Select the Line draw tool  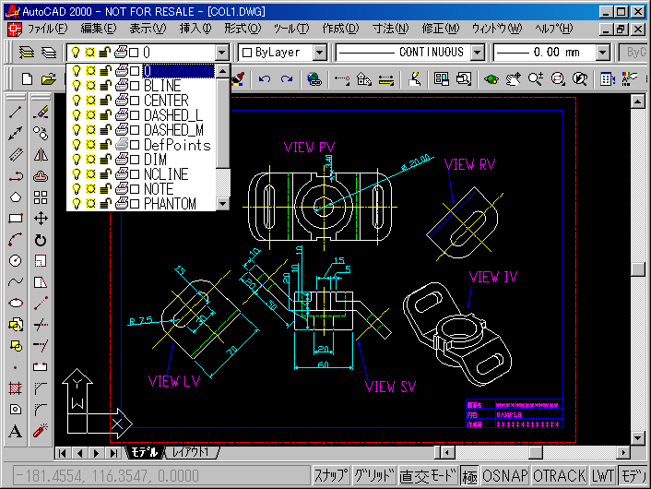coord(16,113)
